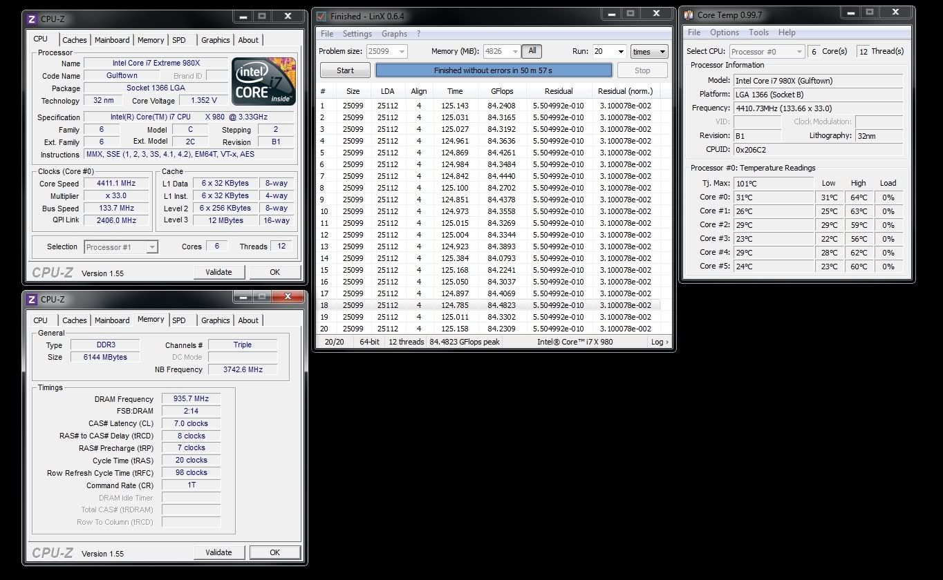Open the Graphs menu in LinX
The width and height of the screenshot is (943, 580).
(394, 34)
